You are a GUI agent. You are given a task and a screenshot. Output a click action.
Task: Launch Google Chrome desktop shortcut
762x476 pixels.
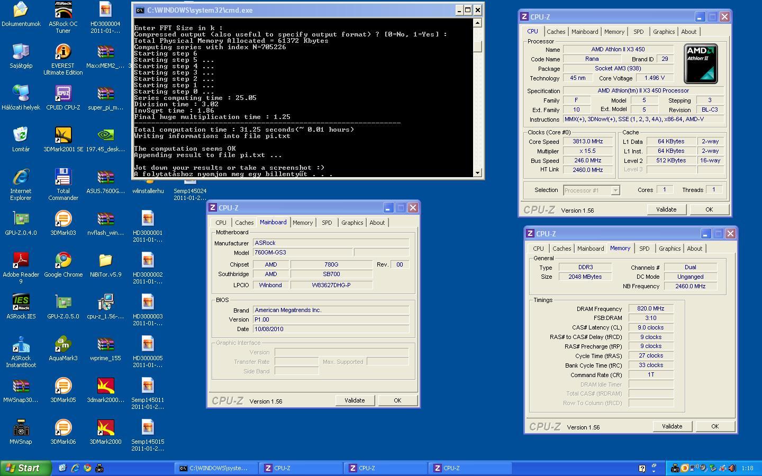pos(63,264)
